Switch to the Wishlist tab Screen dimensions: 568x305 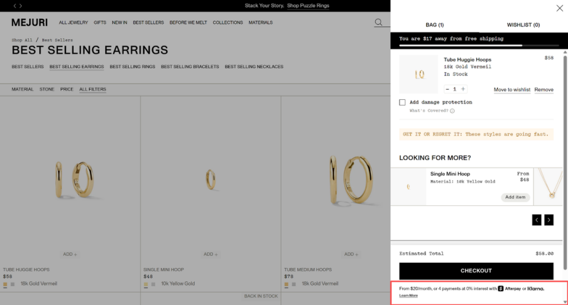pyautogui.click(x=523, y=25)
